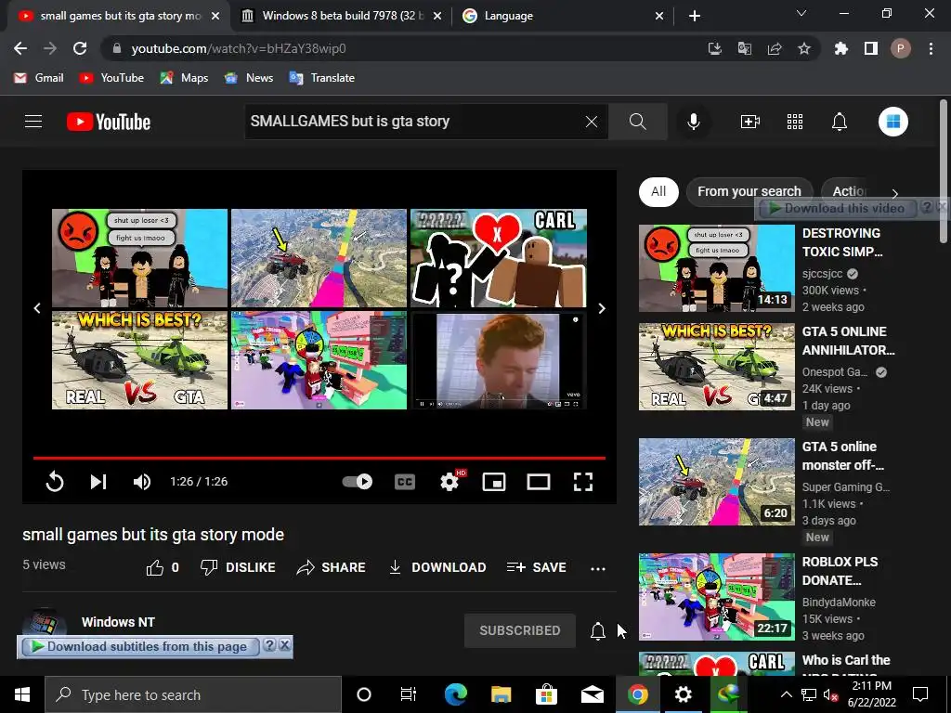Install app icon in address bar

[714, 48]
